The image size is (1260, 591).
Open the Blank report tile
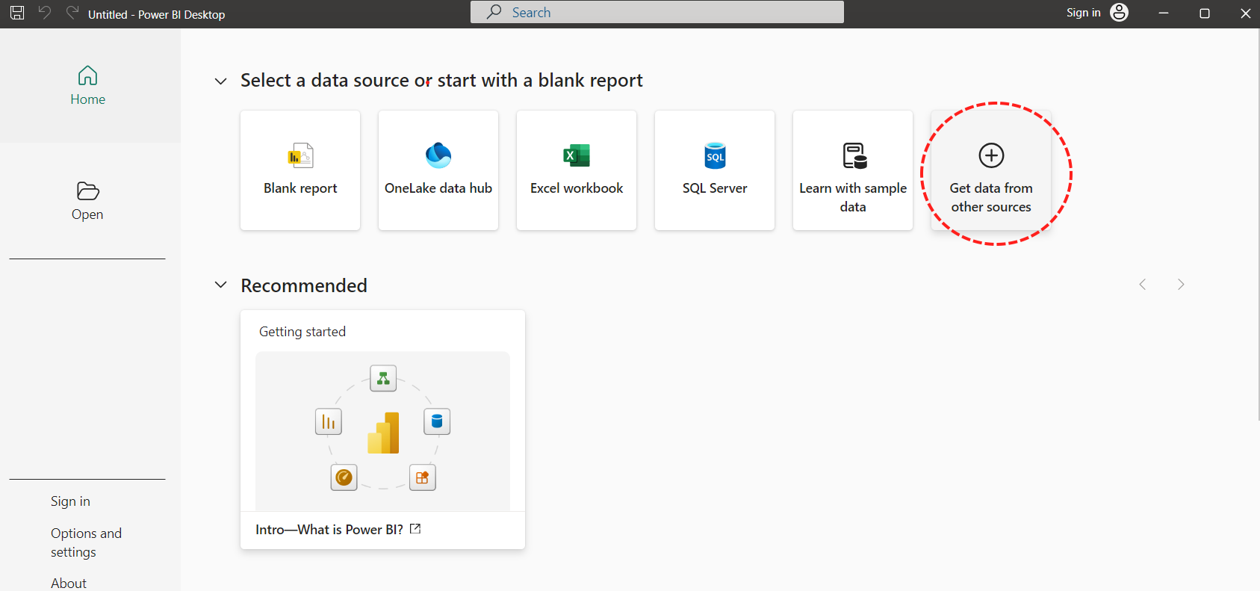coord(300,170)
